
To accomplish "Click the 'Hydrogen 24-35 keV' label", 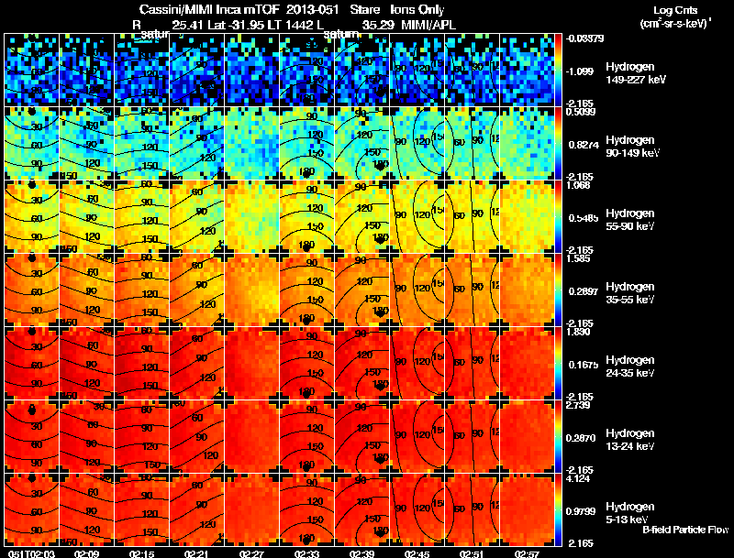I will [629, 367].
